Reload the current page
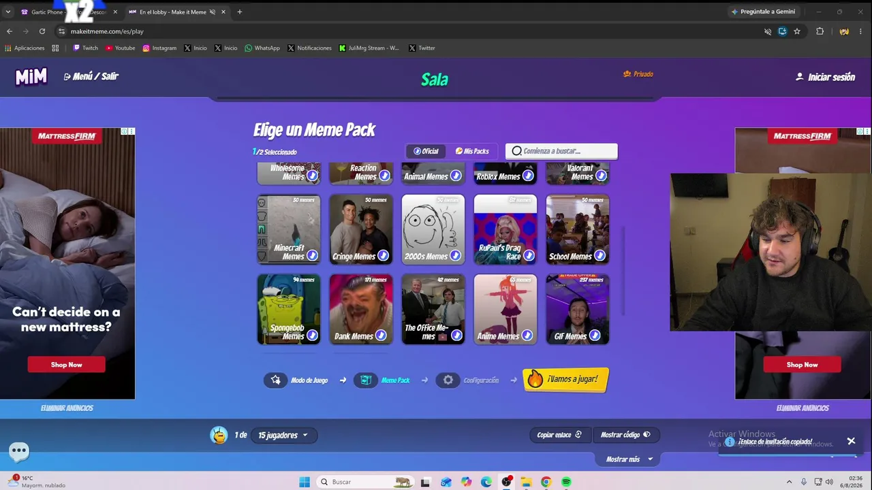Viewport: 872px width, 490px height. tap(42, 31)
